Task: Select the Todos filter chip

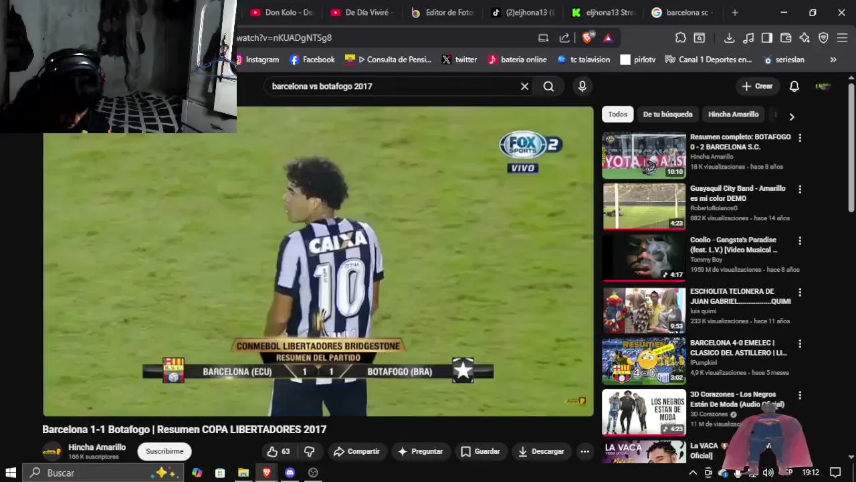Action: [618, 114]
